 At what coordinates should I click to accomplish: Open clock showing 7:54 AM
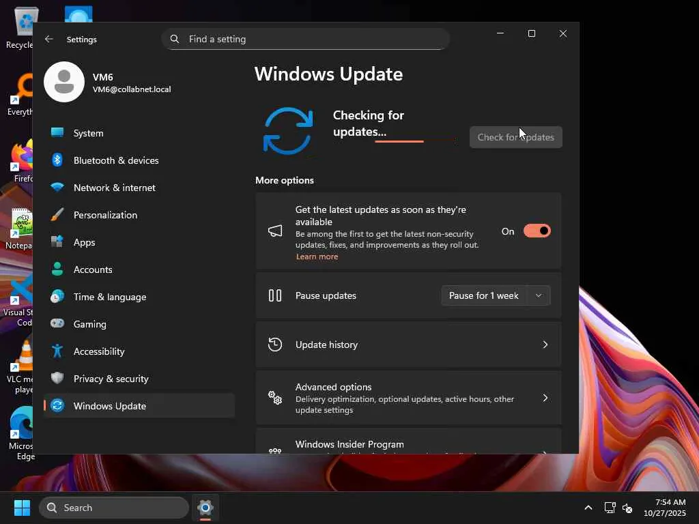pyautogui.click(x=665, y=508)
